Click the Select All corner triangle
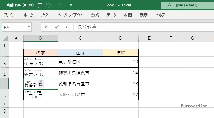This screenshot has width=214, height=118. tap(5, 38)
